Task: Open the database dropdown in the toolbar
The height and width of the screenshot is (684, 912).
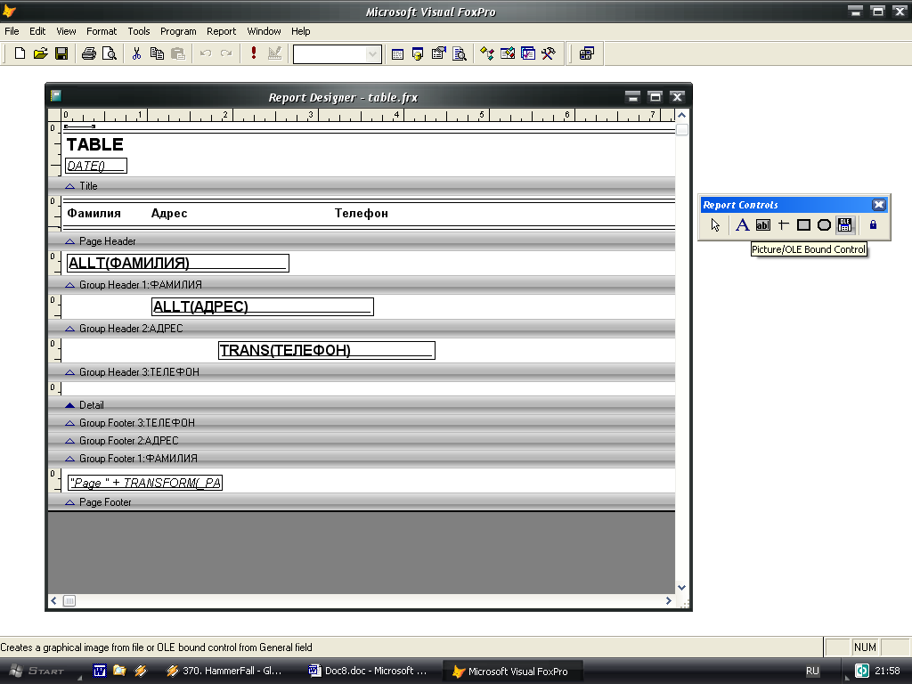Action: (372, 54)
